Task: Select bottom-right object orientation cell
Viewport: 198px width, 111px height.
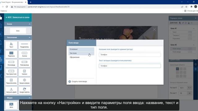Action: point(185,76)
